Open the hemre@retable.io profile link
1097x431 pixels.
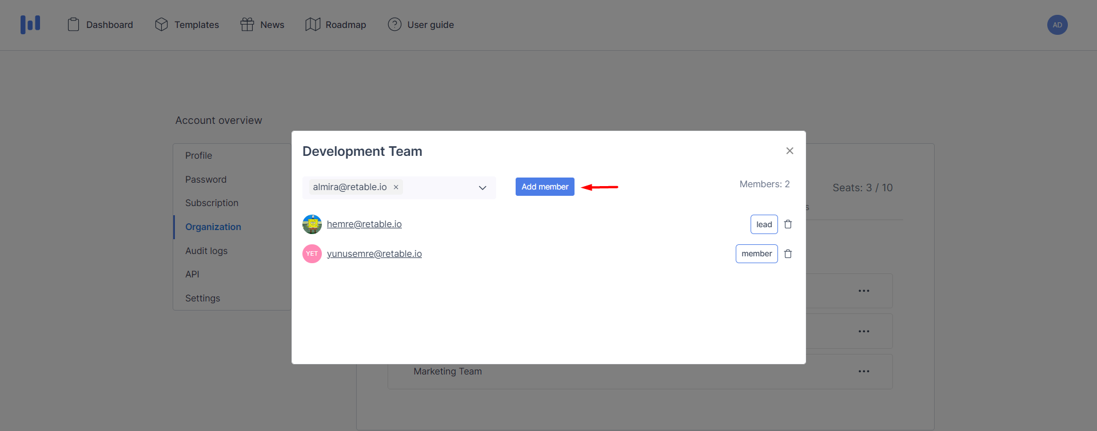[364, 224]
